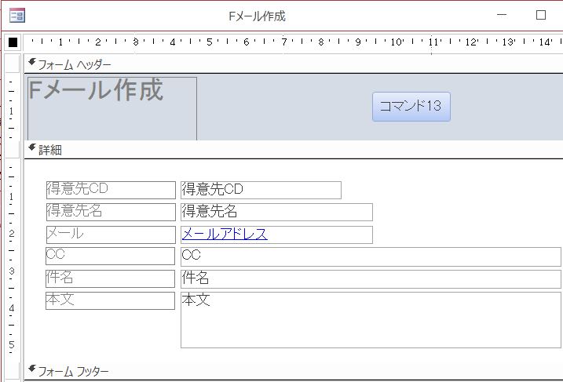The height and width of the screenshot is (382, 563).
Task: Select the 得意先名 label
Action: [110, 212]
